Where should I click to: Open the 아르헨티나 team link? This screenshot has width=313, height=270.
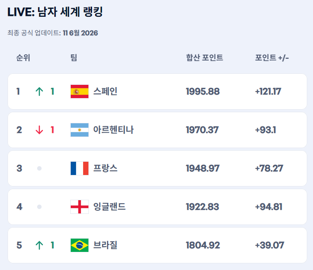pos(113,130)
